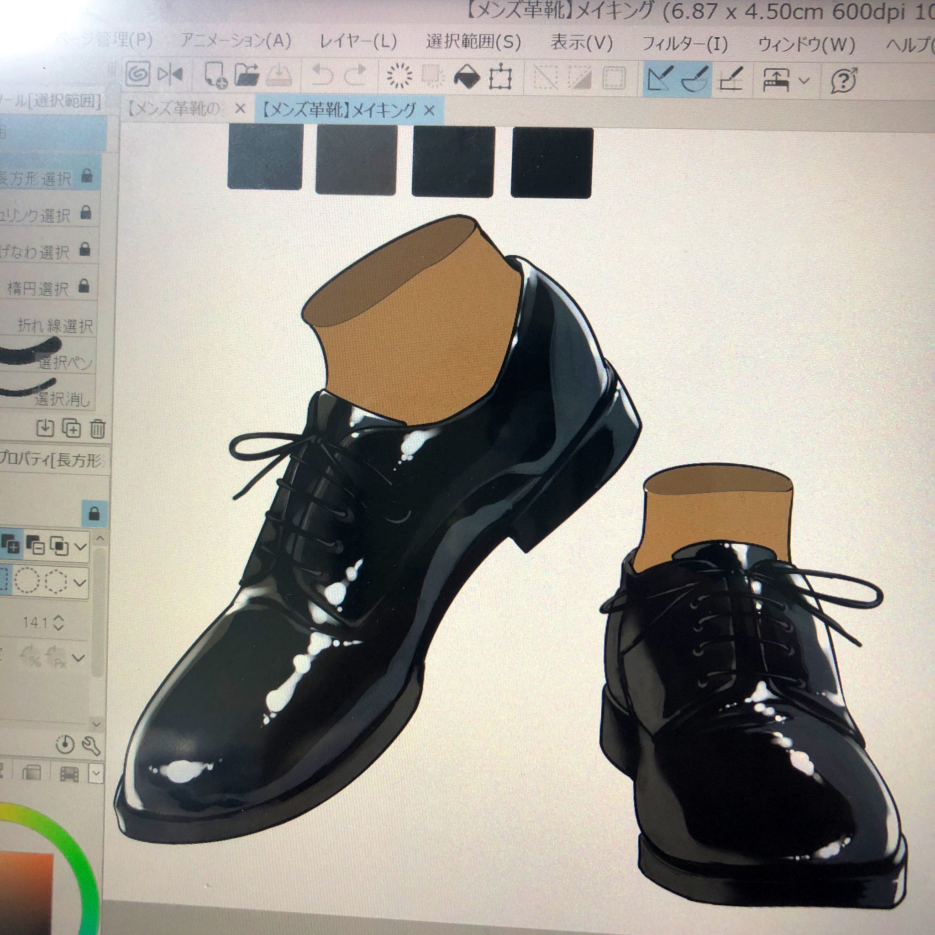Select the シュリンク選択 sub tool

48,215
